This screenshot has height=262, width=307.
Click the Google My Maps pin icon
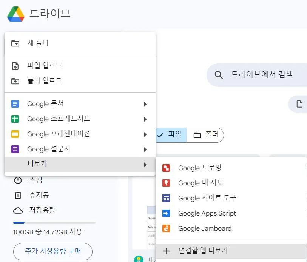[166, 183]
